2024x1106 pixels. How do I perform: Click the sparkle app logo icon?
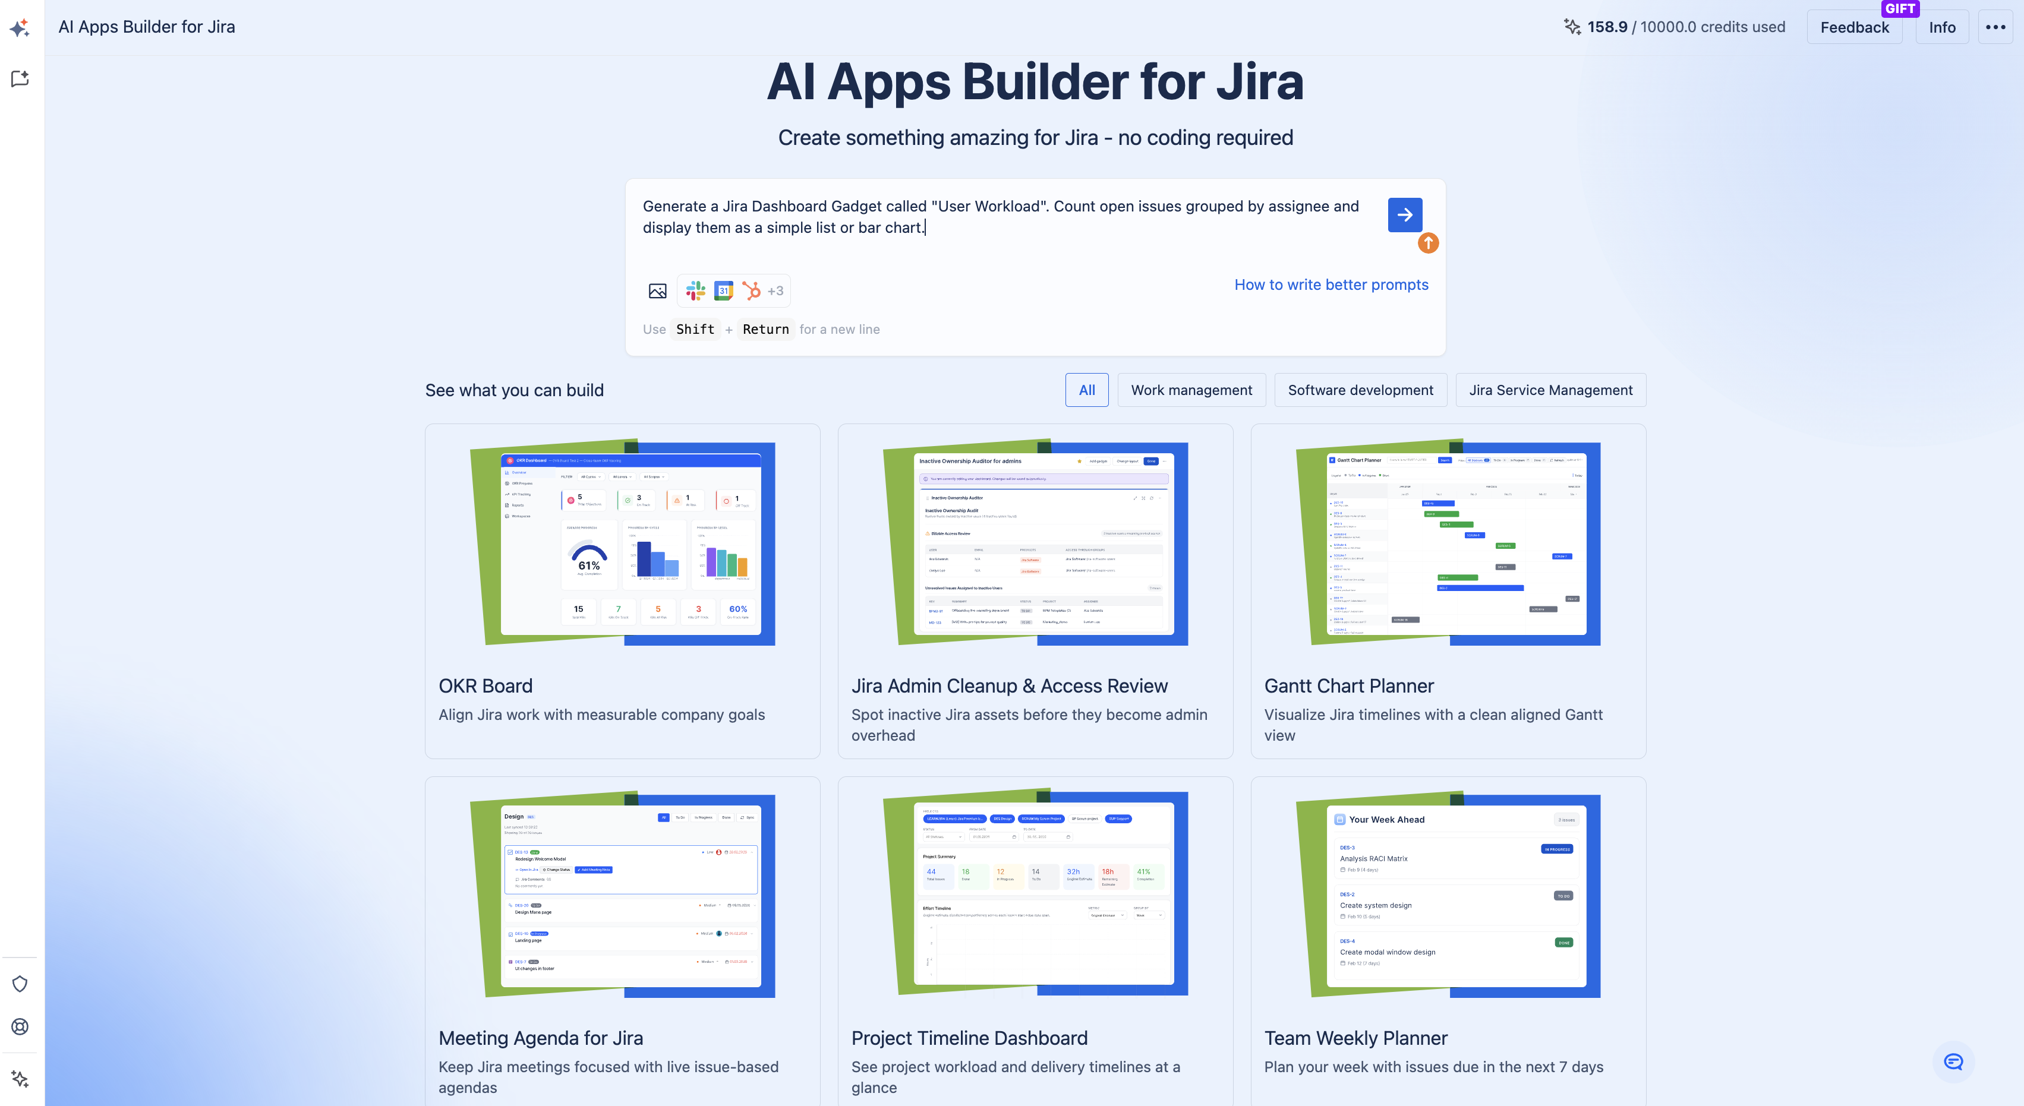(x=20, y=27)
